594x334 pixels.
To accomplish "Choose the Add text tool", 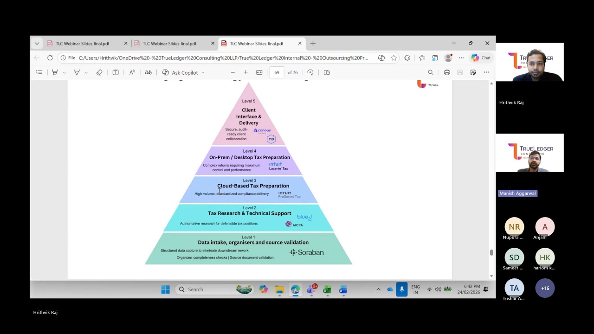I will click(x=116, y=72).
